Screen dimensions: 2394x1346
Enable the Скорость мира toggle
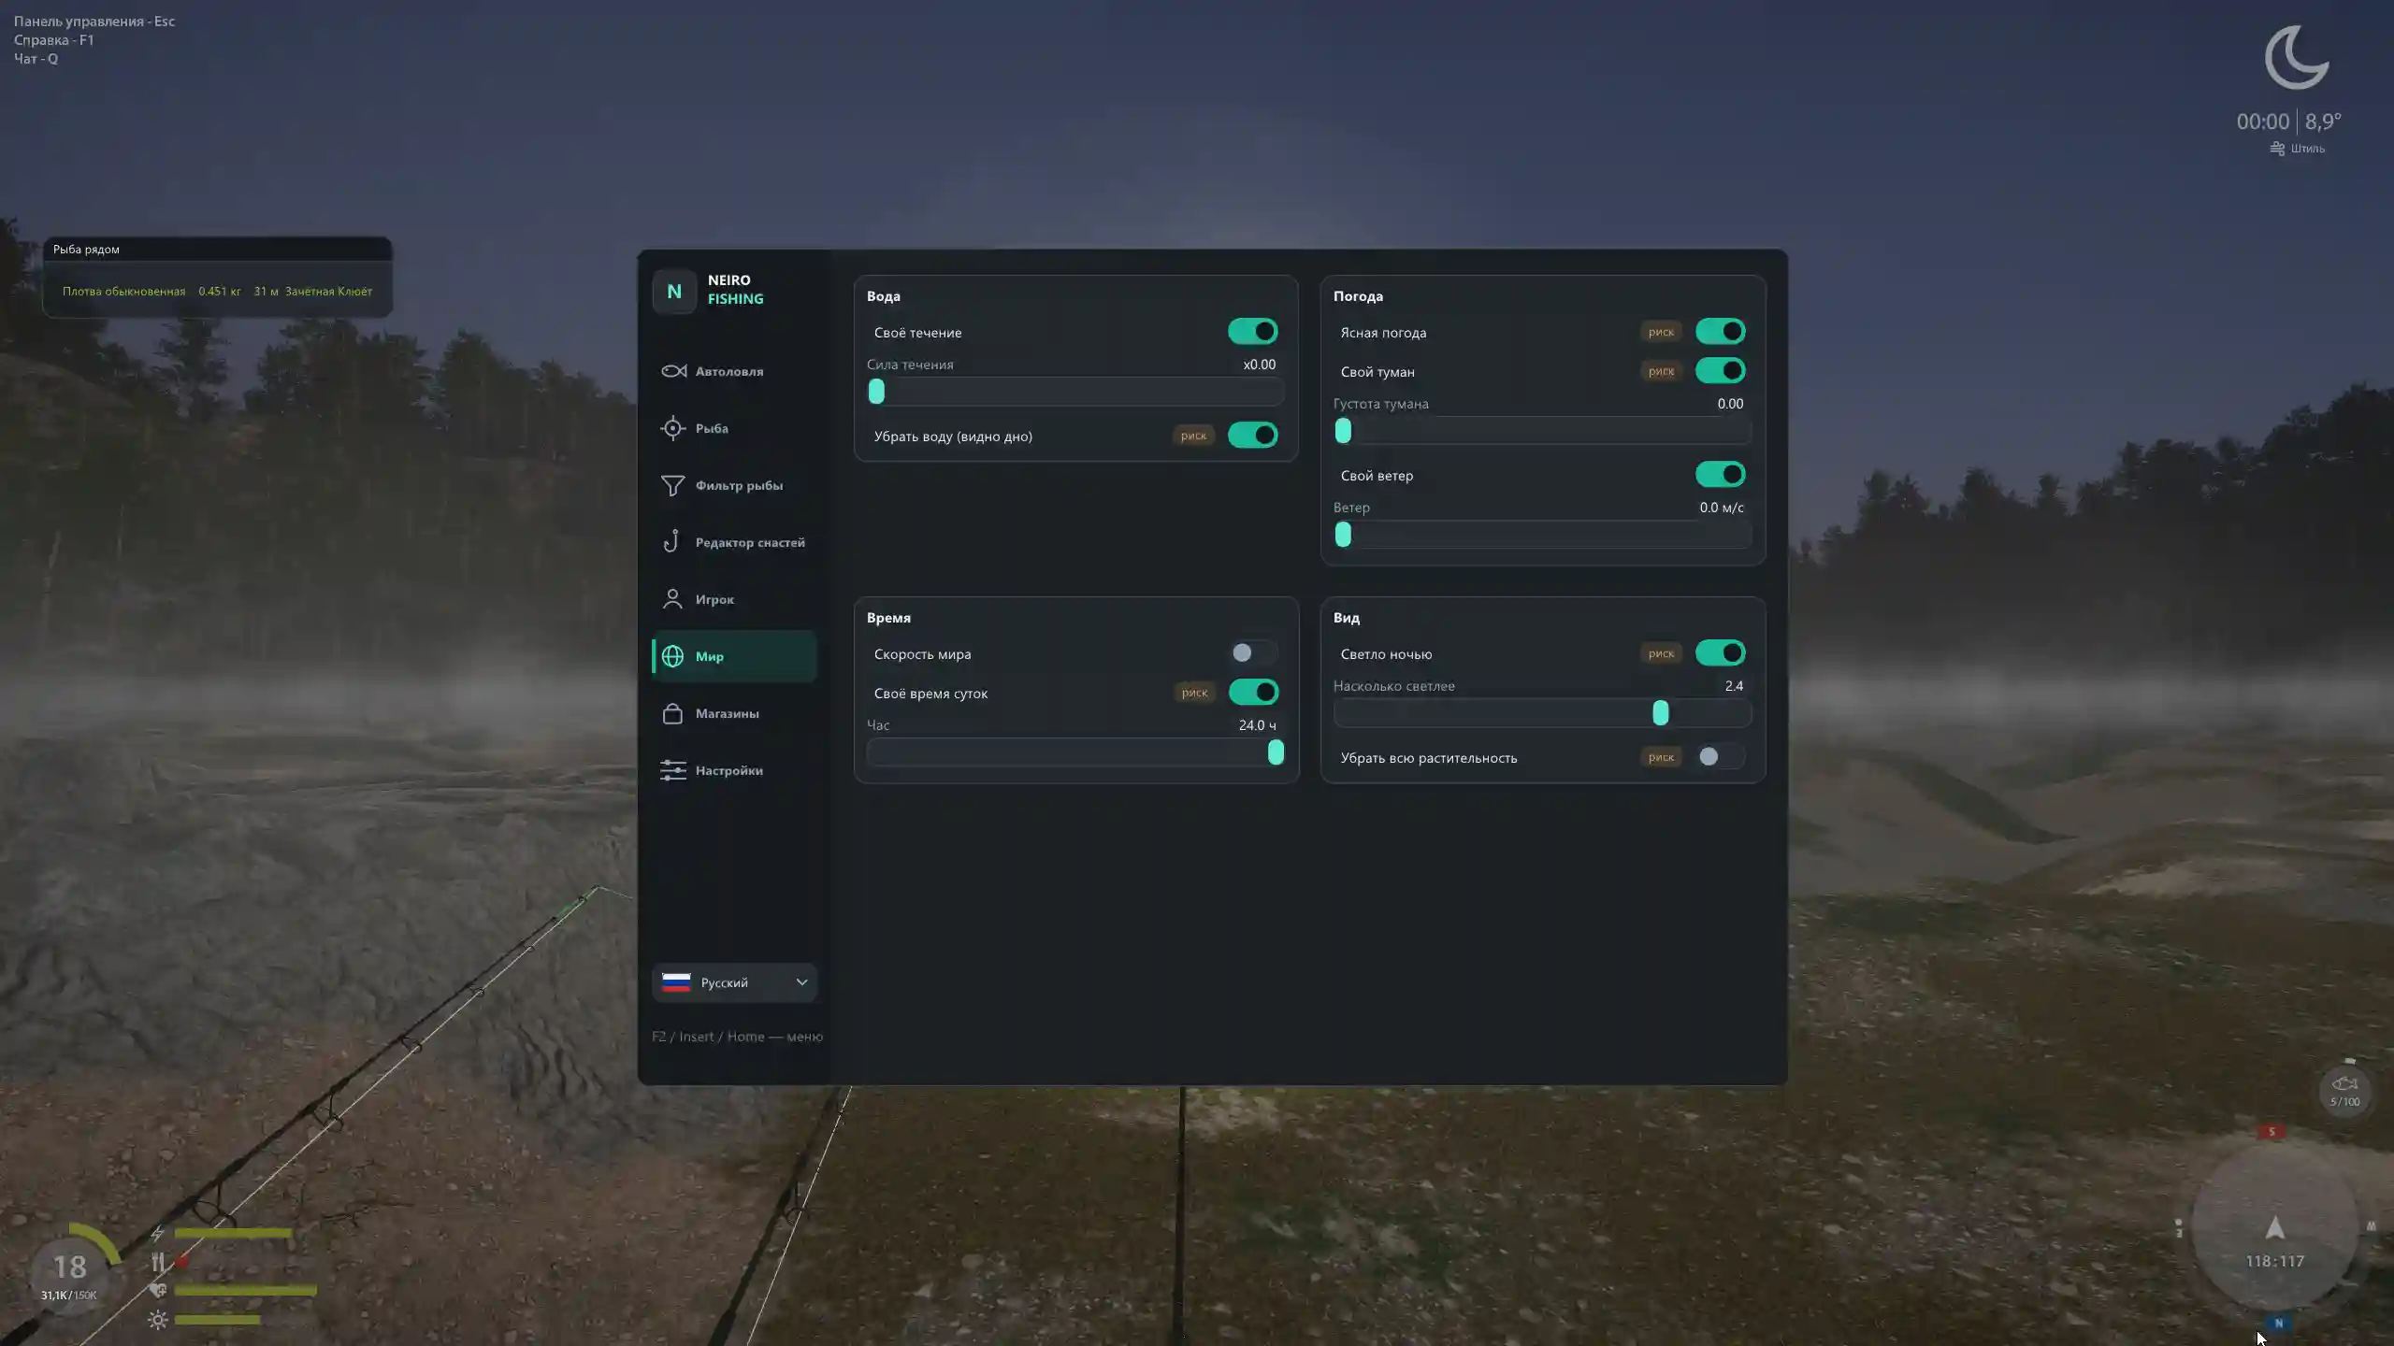1252,653
